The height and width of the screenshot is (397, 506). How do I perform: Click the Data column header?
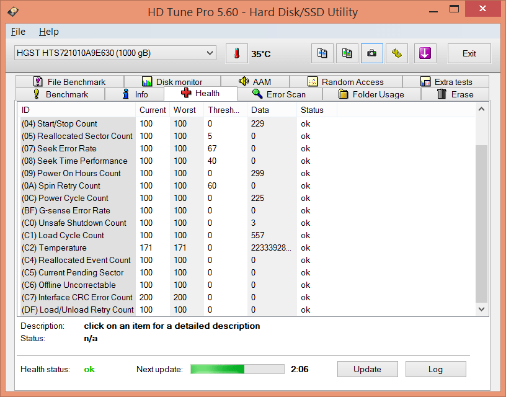tap(272, 110)
